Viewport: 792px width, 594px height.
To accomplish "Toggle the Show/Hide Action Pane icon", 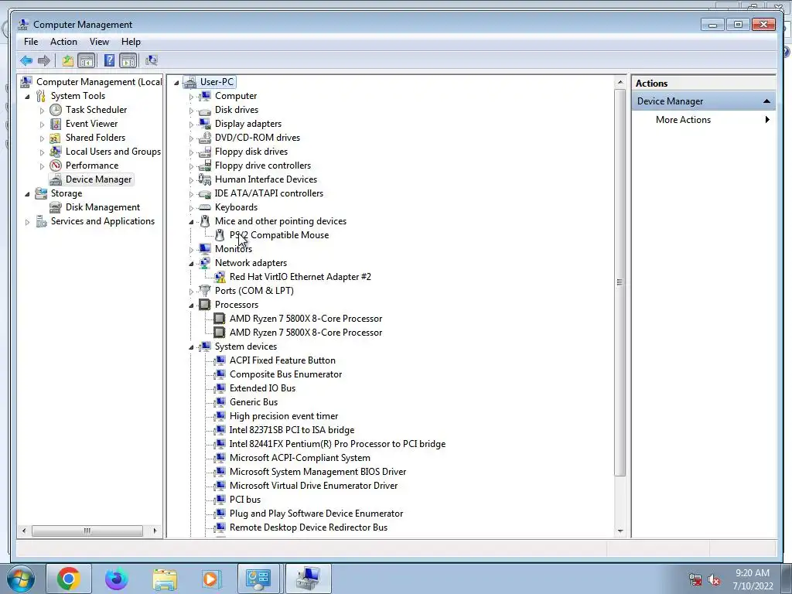I will click(128, 61).
